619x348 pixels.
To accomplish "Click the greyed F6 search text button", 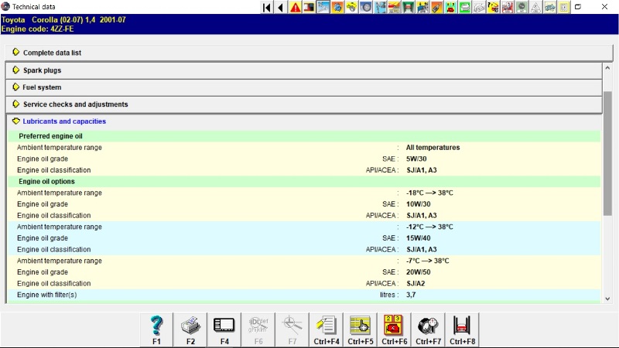I will tap(258, 330).
